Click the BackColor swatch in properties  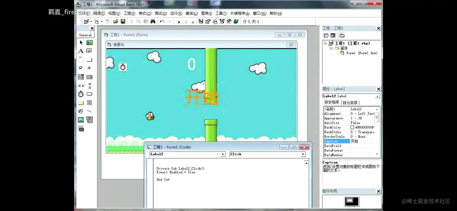[x=352, y=128]
